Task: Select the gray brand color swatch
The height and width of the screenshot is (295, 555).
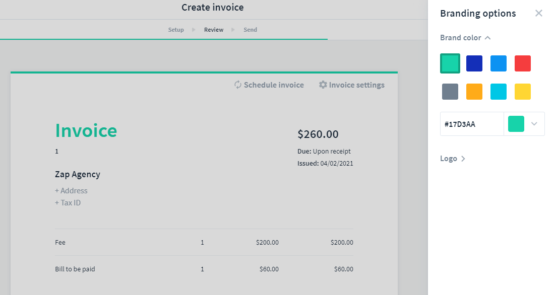Action: click(x=450, y=91)
